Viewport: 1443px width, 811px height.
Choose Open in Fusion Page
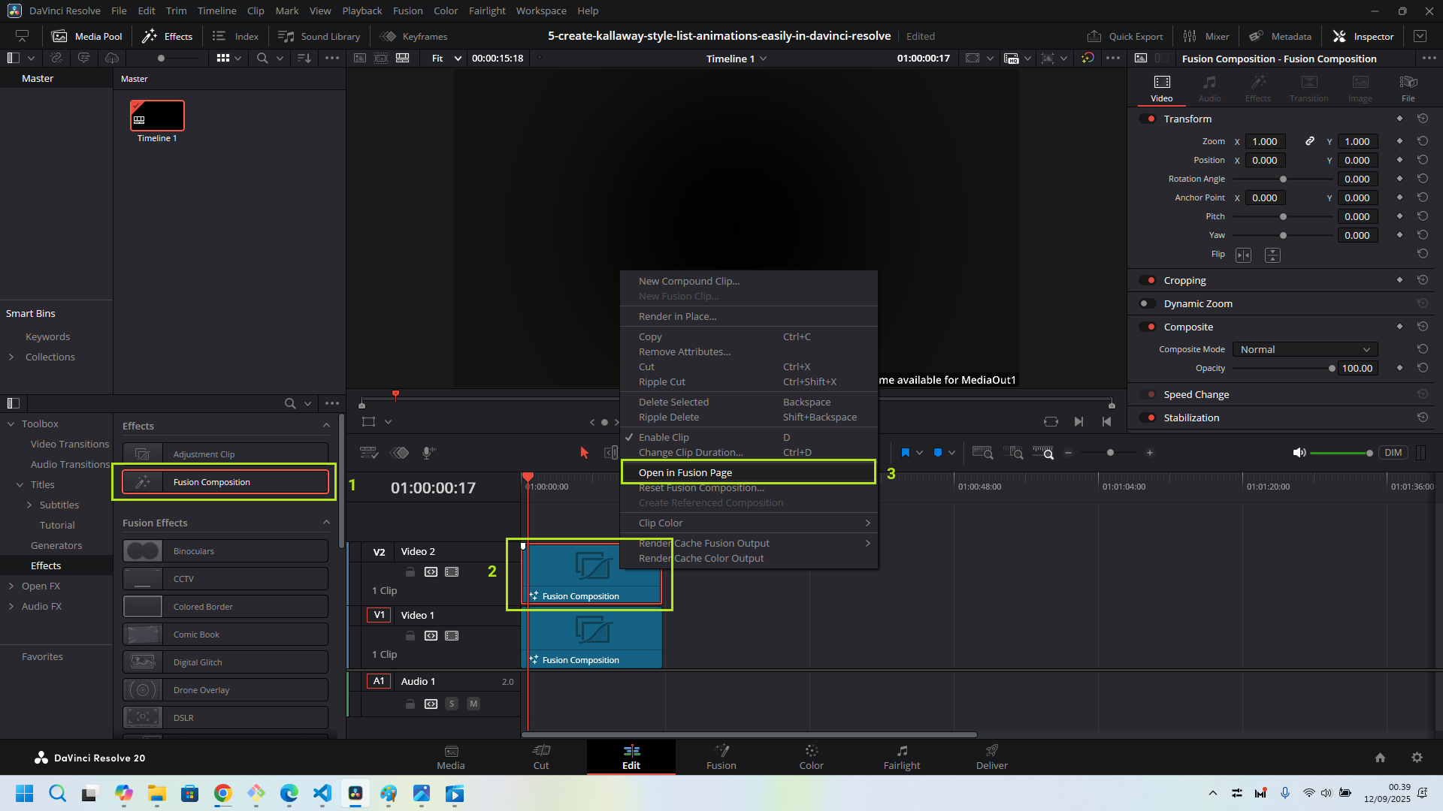click(685, 472)
